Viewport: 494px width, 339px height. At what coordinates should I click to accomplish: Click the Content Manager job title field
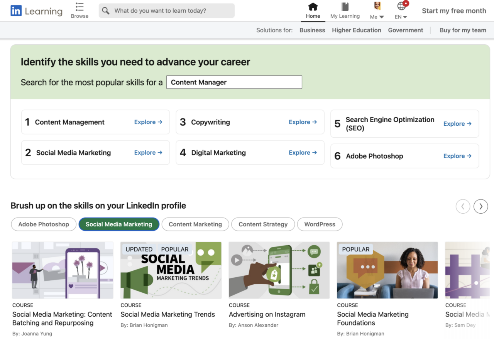pyautogui.click(x=234, y=82)
